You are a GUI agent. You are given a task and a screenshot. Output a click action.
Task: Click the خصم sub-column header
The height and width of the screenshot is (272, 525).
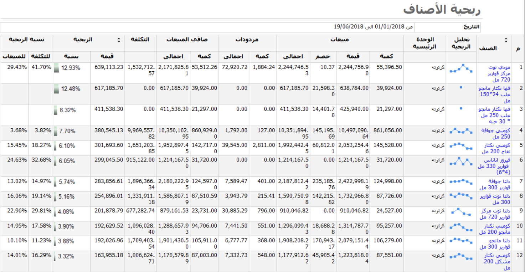click(x=323, y=56)
